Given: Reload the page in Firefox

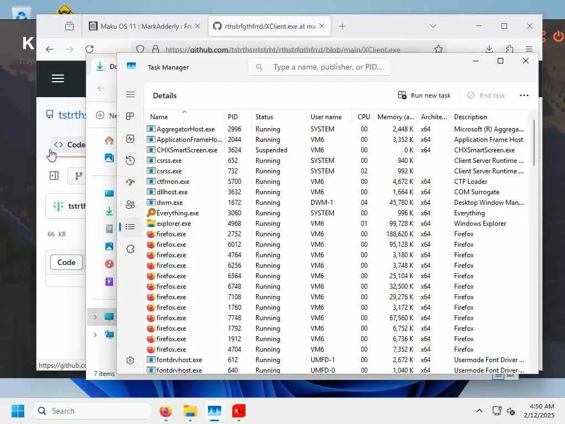Looking at the screenshot, I should [89, 49].
